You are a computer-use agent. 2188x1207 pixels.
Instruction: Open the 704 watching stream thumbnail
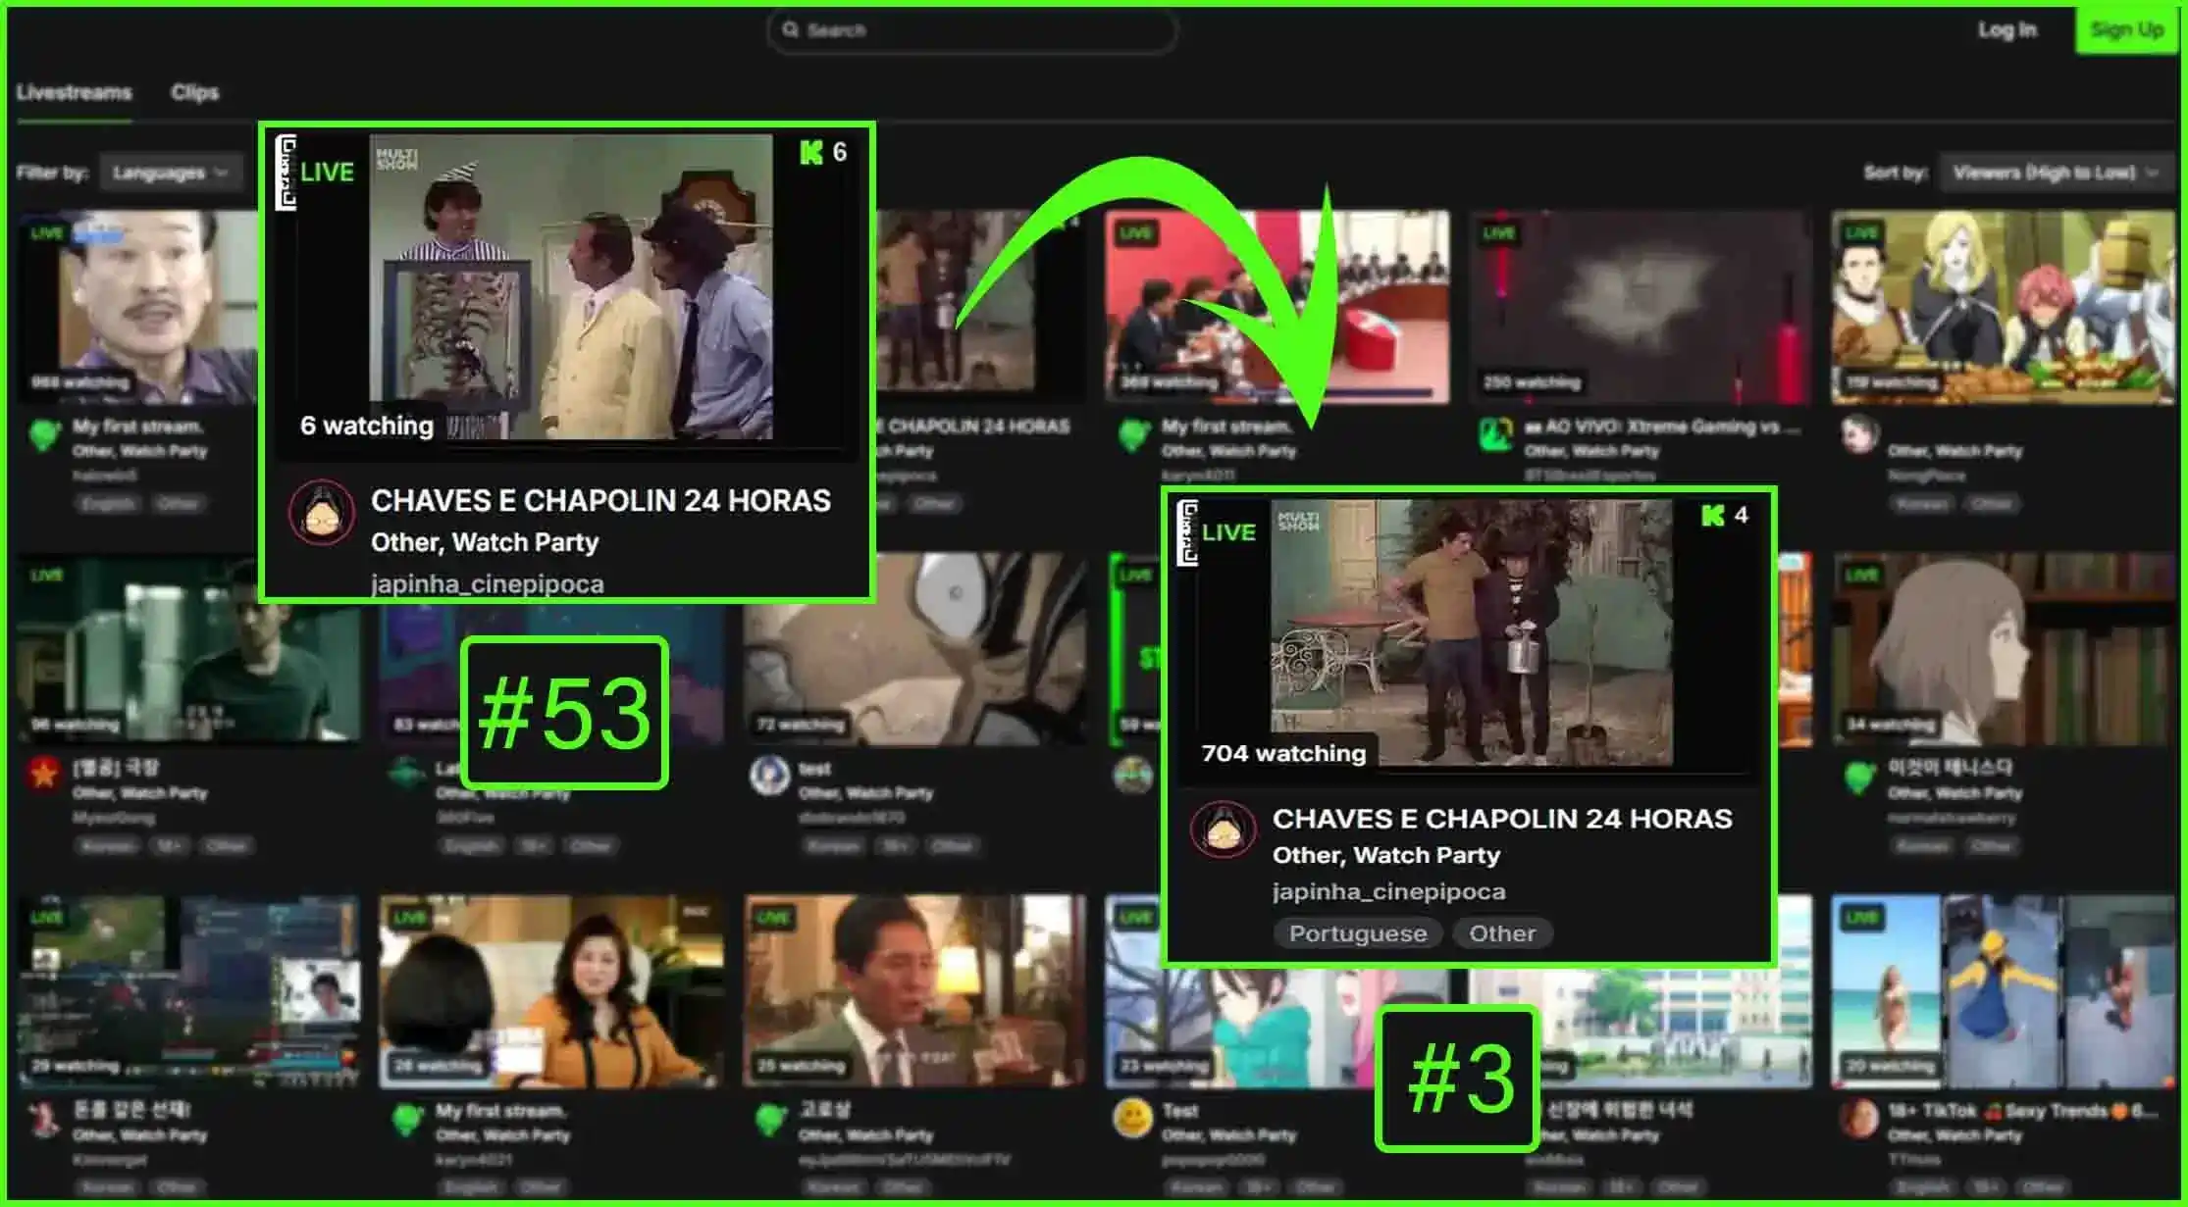tap(1470, 633)
